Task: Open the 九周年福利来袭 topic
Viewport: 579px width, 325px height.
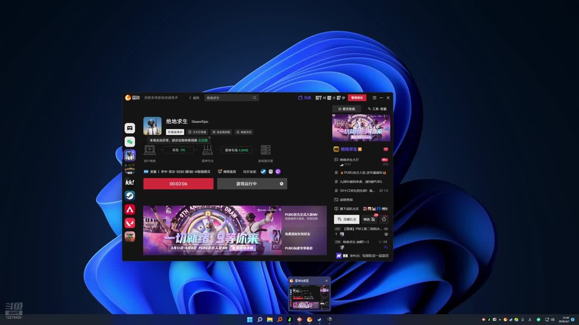Action: point(361,181)
